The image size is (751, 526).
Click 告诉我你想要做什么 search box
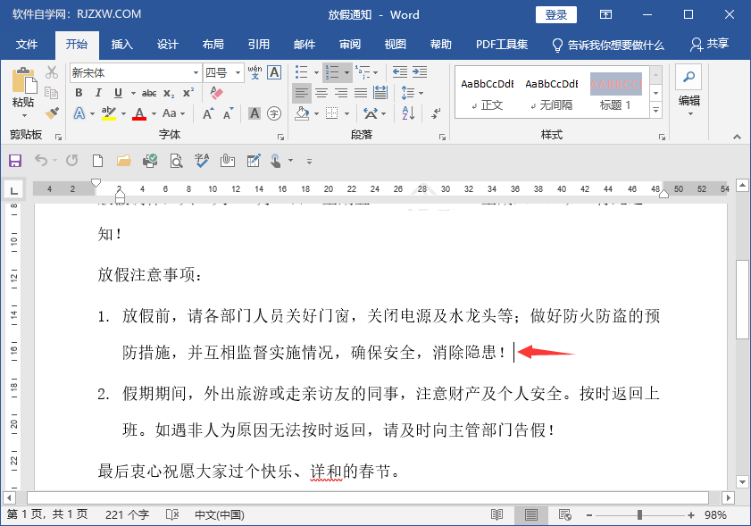tap(608, 45)
